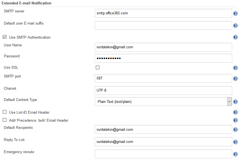Screen dimensions: 241x160
Task: Click help icon beside Emergency reroute
Action: coord(235,154)
